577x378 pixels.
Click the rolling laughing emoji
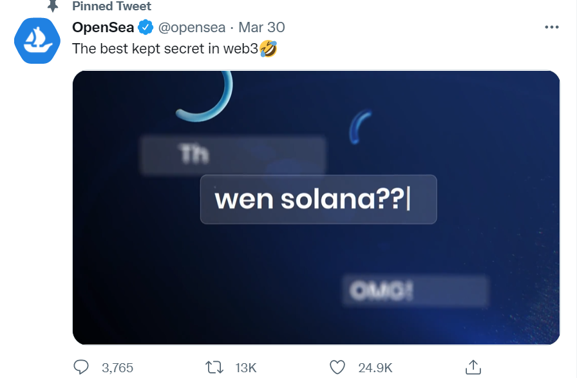(x=269, y=48)
